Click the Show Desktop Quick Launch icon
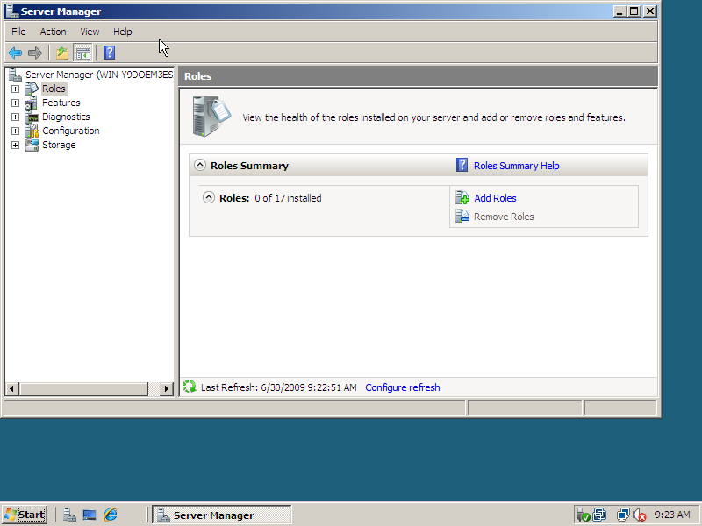The image size is (702, 526). (x=90, y=515)
